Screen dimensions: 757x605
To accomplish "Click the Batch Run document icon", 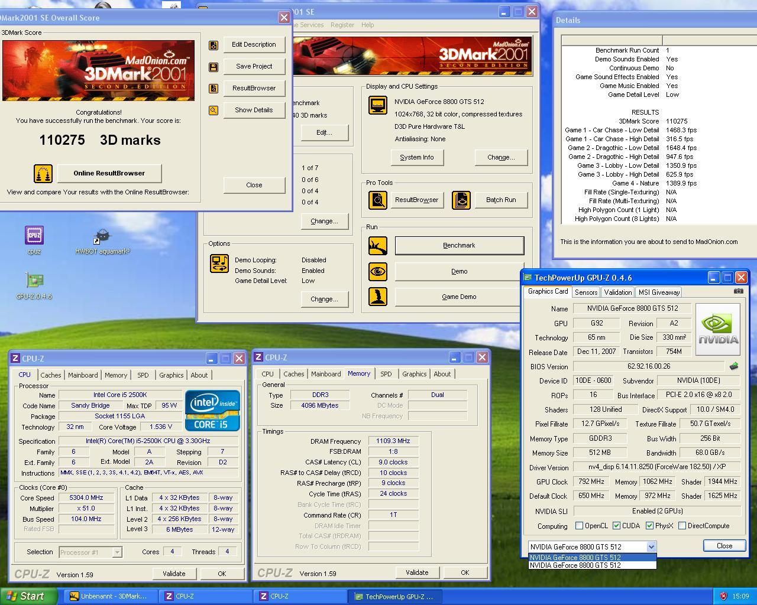I will tap(461, 200).
